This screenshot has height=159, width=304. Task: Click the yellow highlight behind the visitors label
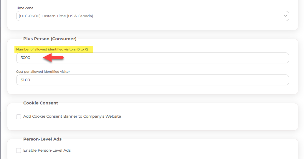tap(54, 49)
